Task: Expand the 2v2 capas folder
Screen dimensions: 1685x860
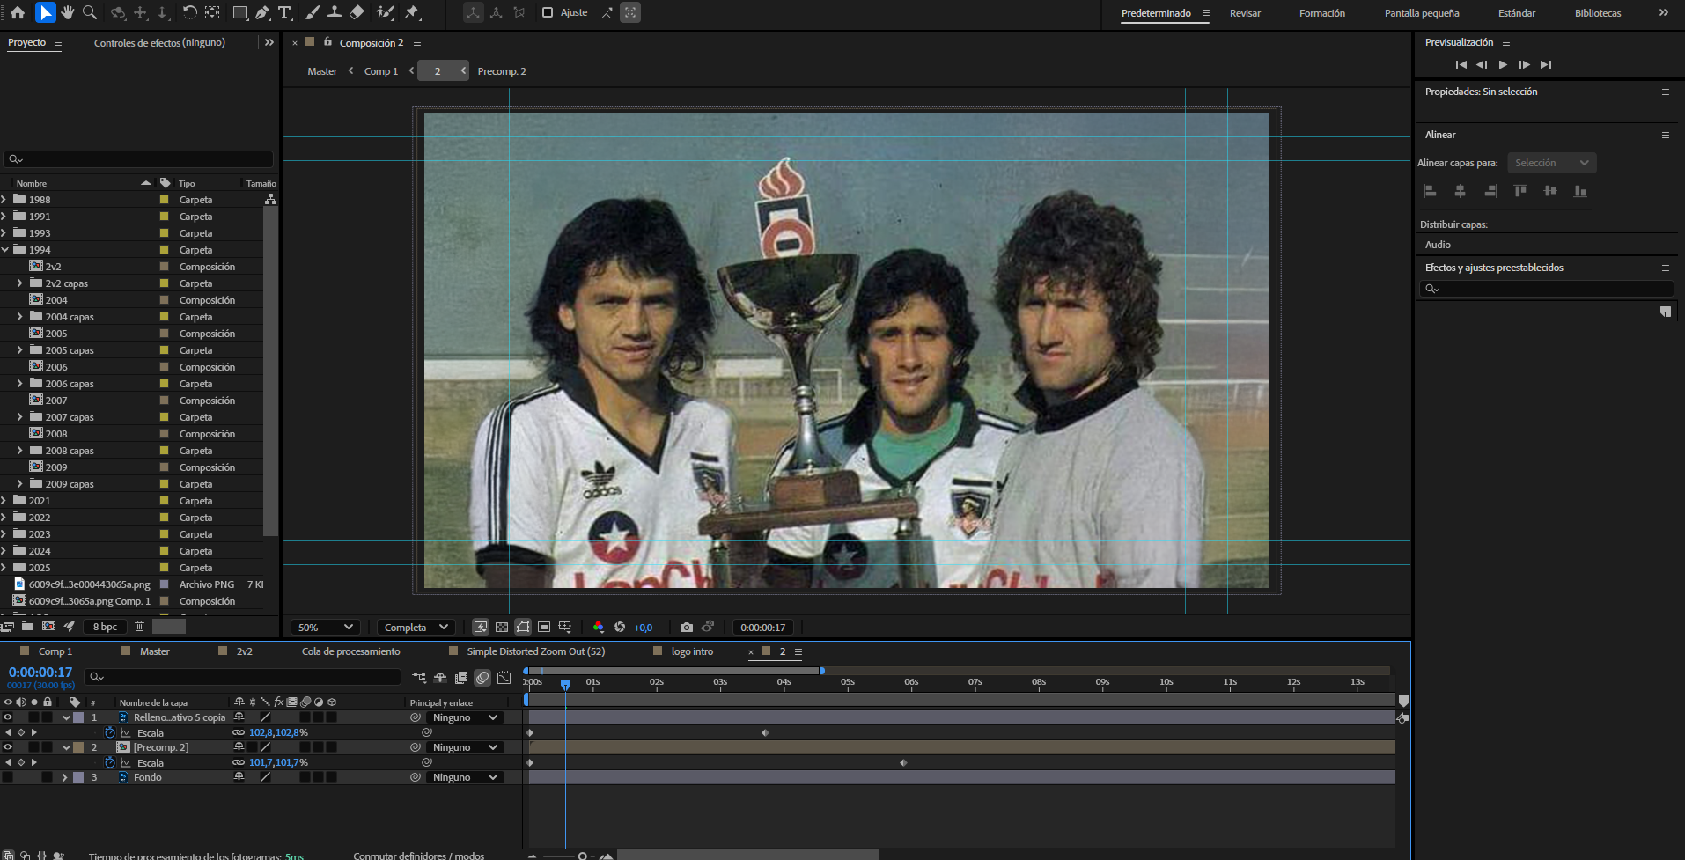Action: point(20,283)
